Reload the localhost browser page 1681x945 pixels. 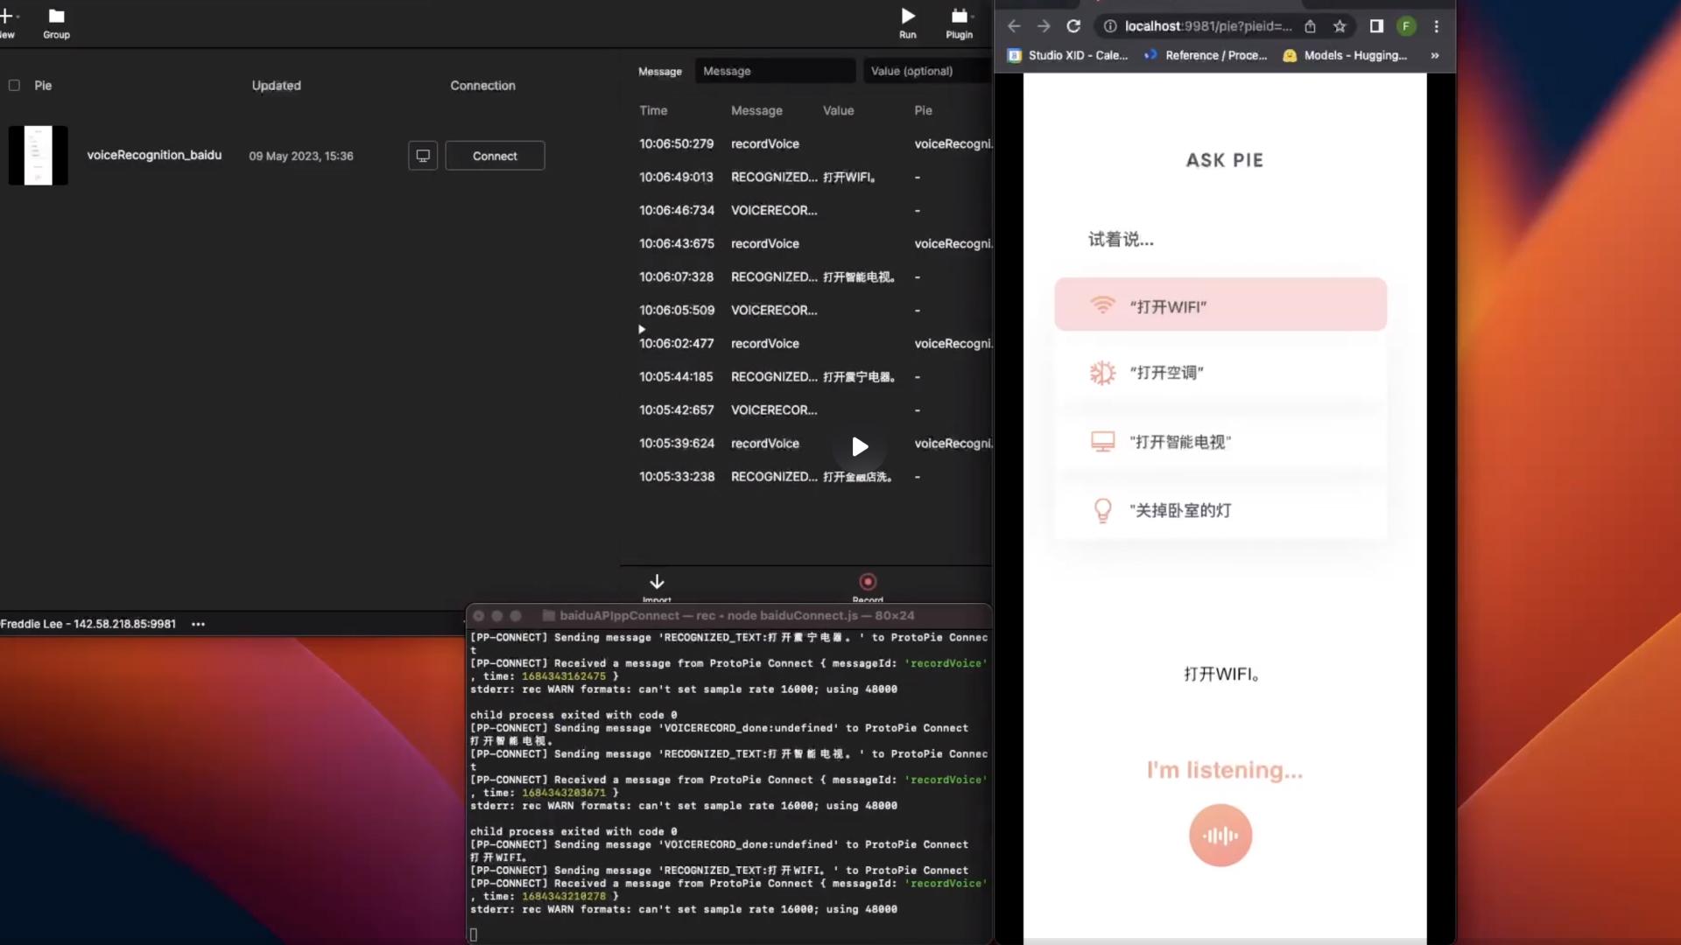(x=1073, y=26)
